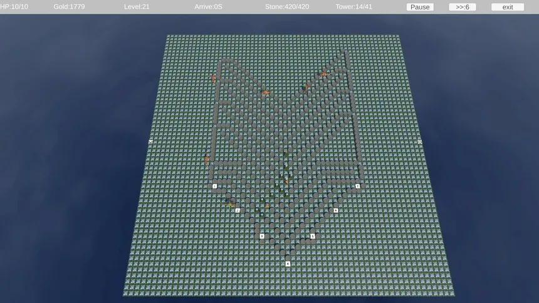This screenshot has height=303, width=539.
Task: Select the orange enemy in the upper-left stone diagonal
Action: pos(265,92)
